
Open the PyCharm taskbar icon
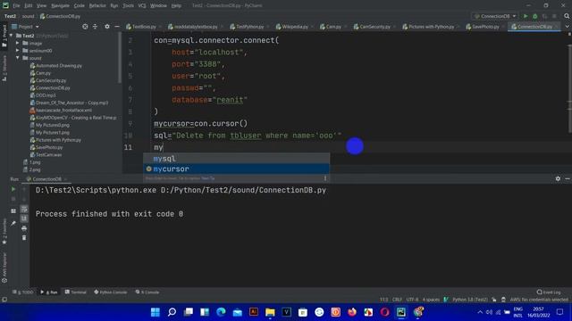401,312
